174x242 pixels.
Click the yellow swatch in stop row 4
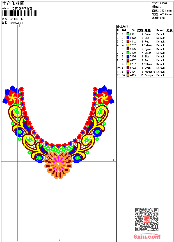coord(128,45)
